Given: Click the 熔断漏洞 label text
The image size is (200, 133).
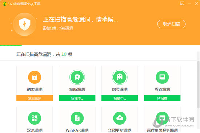Looking at the screenshot, I should tap(77, 90).
